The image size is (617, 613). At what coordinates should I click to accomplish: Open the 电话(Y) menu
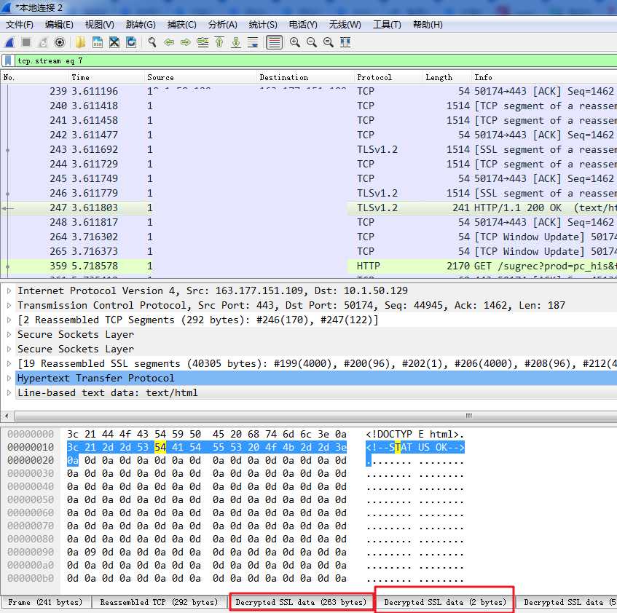[303, 25]
